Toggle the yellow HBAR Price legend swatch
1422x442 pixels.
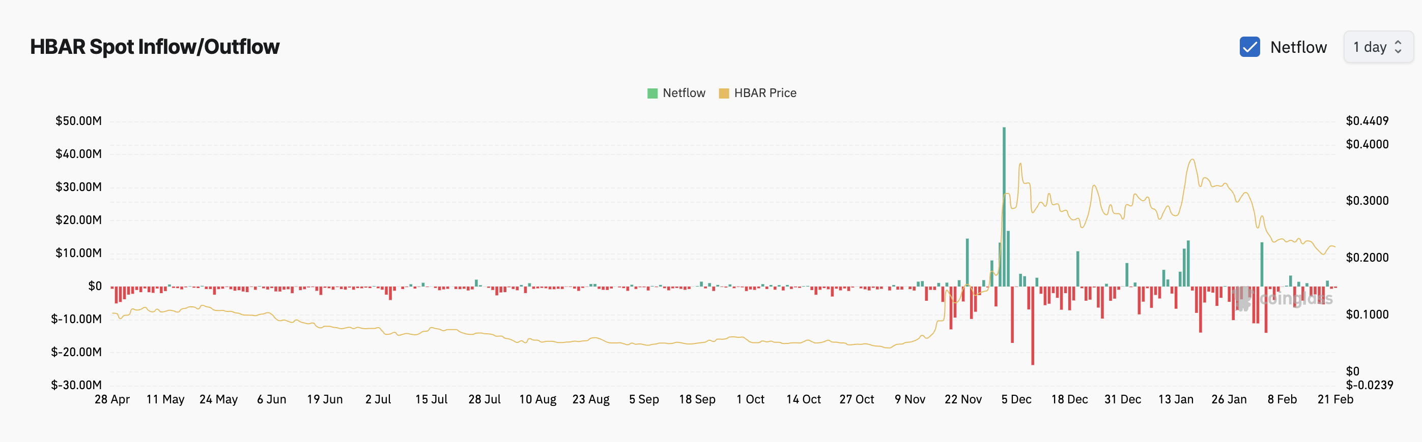pyautogui.click(x=723, y=93)
